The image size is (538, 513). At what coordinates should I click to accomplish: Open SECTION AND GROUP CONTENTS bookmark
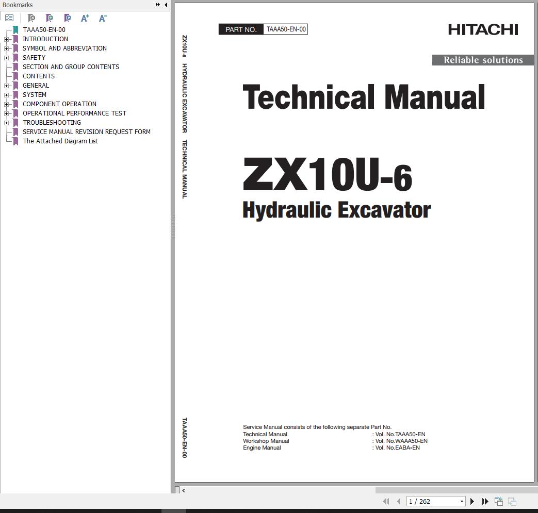click(x=71, y=67)
